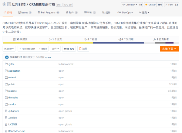Click the 'open github' message for .gitignore
Screen dimensions: 182x133
tap(65, 111)
